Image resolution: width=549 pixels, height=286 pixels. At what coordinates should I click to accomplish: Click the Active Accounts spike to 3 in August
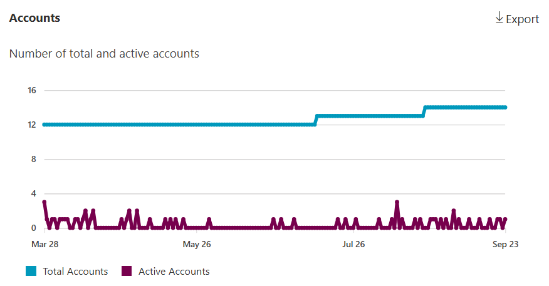(397, 202)
